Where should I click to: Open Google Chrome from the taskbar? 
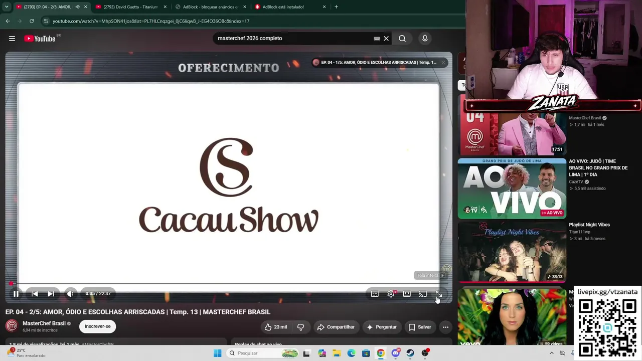pos(381,353)
